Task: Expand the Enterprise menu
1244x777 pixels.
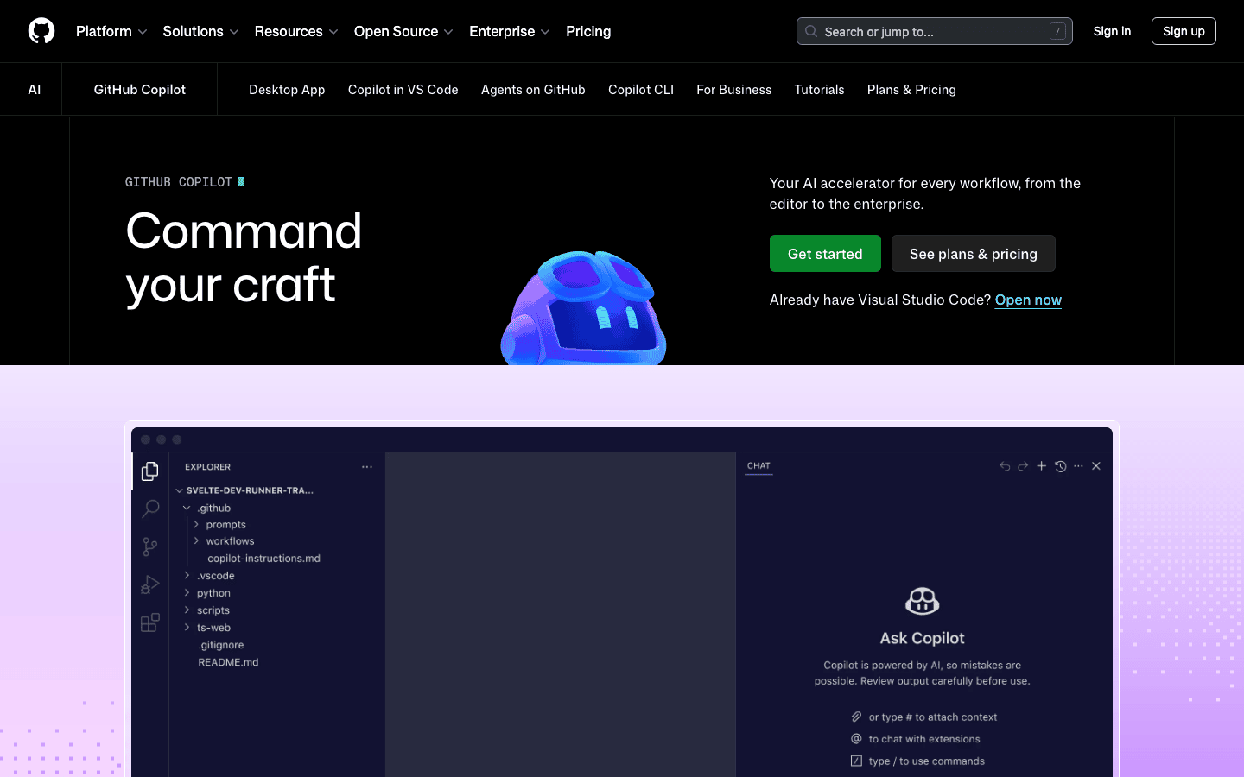Action: 510,31
